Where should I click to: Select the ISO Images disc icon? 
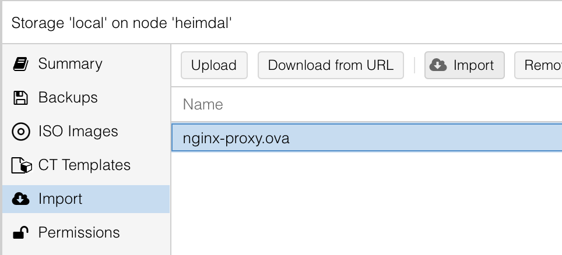(x=21, y=132)
